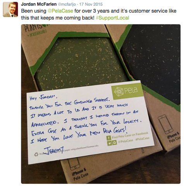Click the Facebook icon on the Pela card
The height and width of the screenshot is (186, 184).
[x=109, y=138]
